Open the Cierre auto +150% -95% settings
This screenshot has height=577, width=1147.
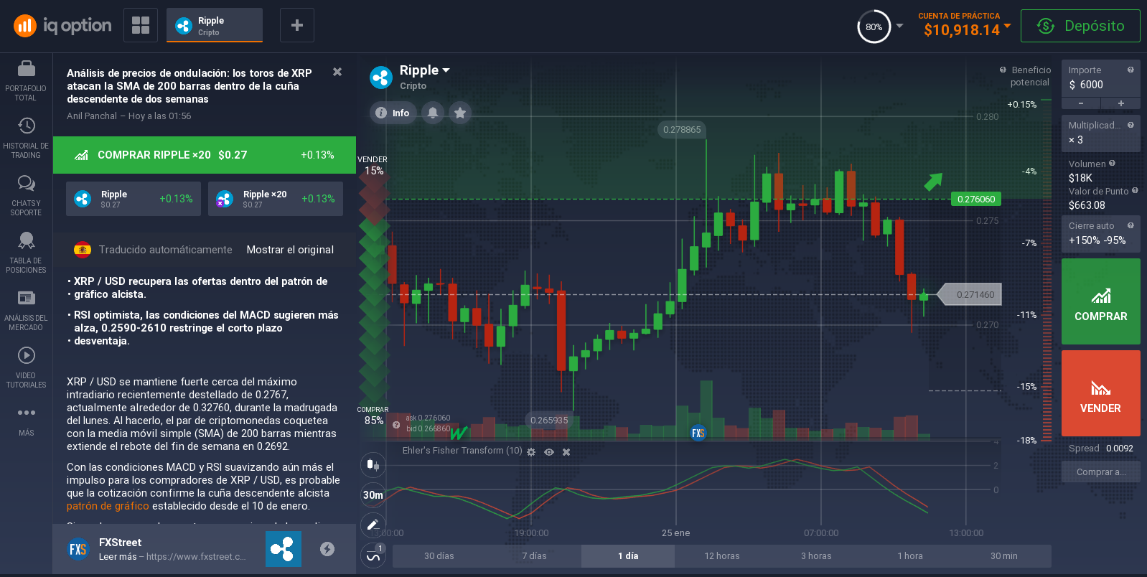click(1100, 234)
